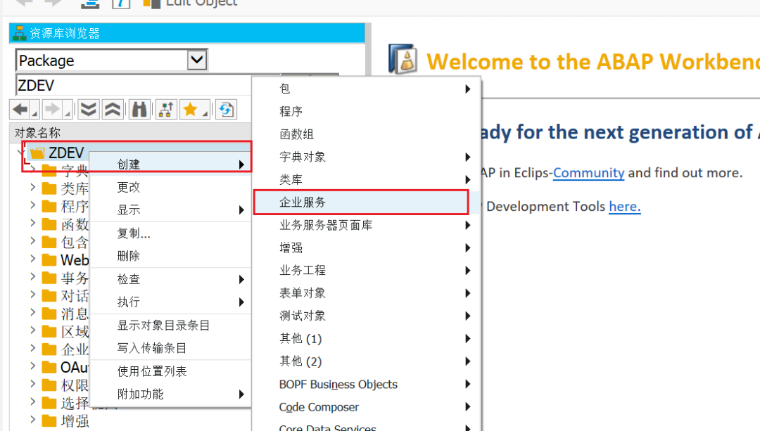Select 业务服务器页面库 submenu entry
This screenshot has width=760, height=431.
pyautogui.click(x=367, y=225)
